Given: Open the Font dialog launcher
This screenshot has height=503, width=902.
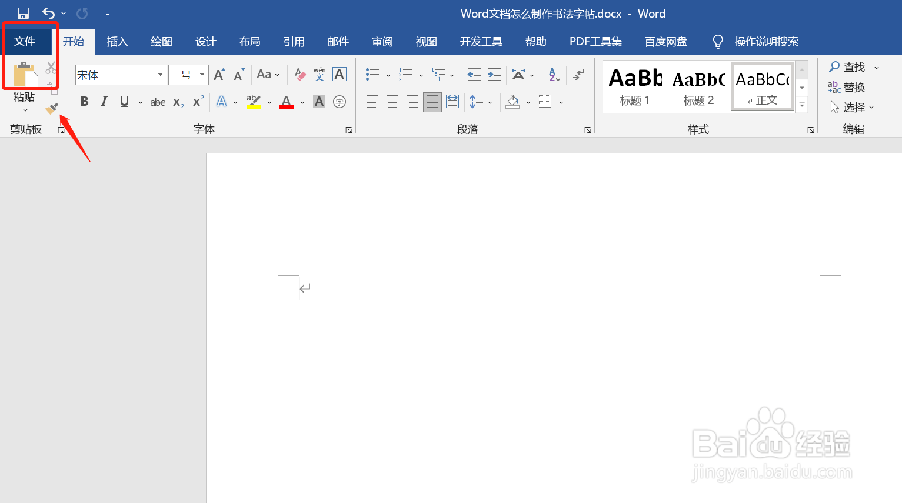Looking at the screenshot, I should [x=349, y=130].
